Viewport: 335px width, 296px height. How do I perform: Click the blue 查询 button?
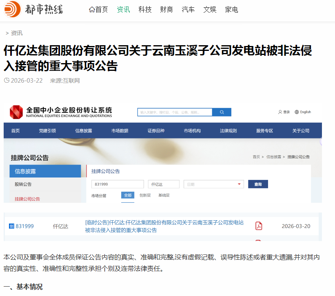[x=258, y=184]
